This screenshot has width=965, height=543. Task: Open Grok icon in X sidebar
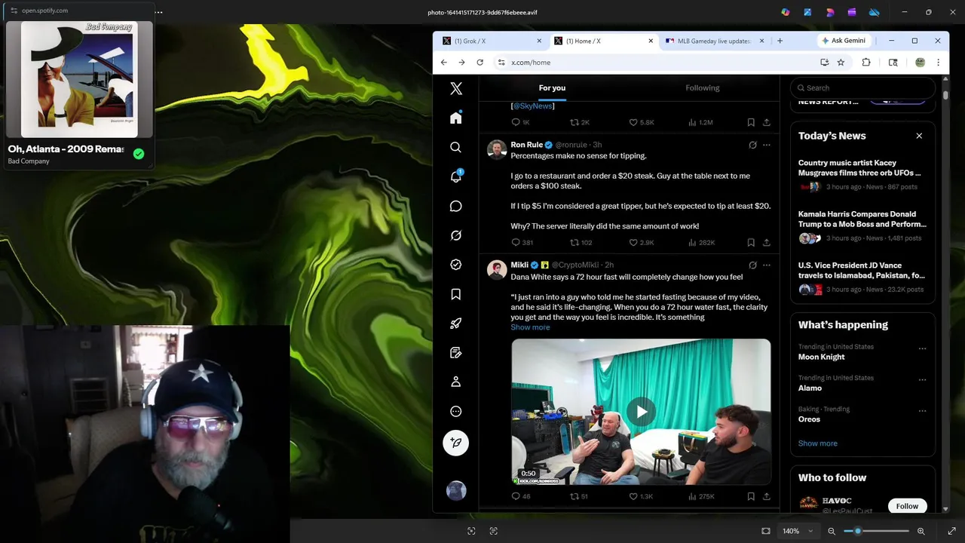(x=456, y=235)
